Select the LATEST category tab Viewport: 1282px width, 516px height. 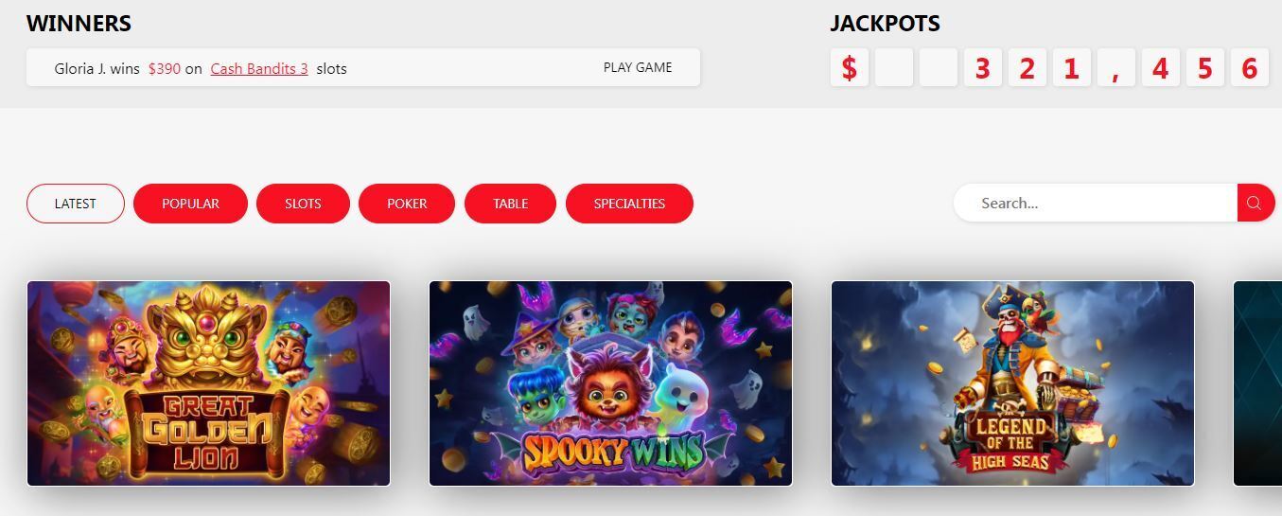(76, 204)
